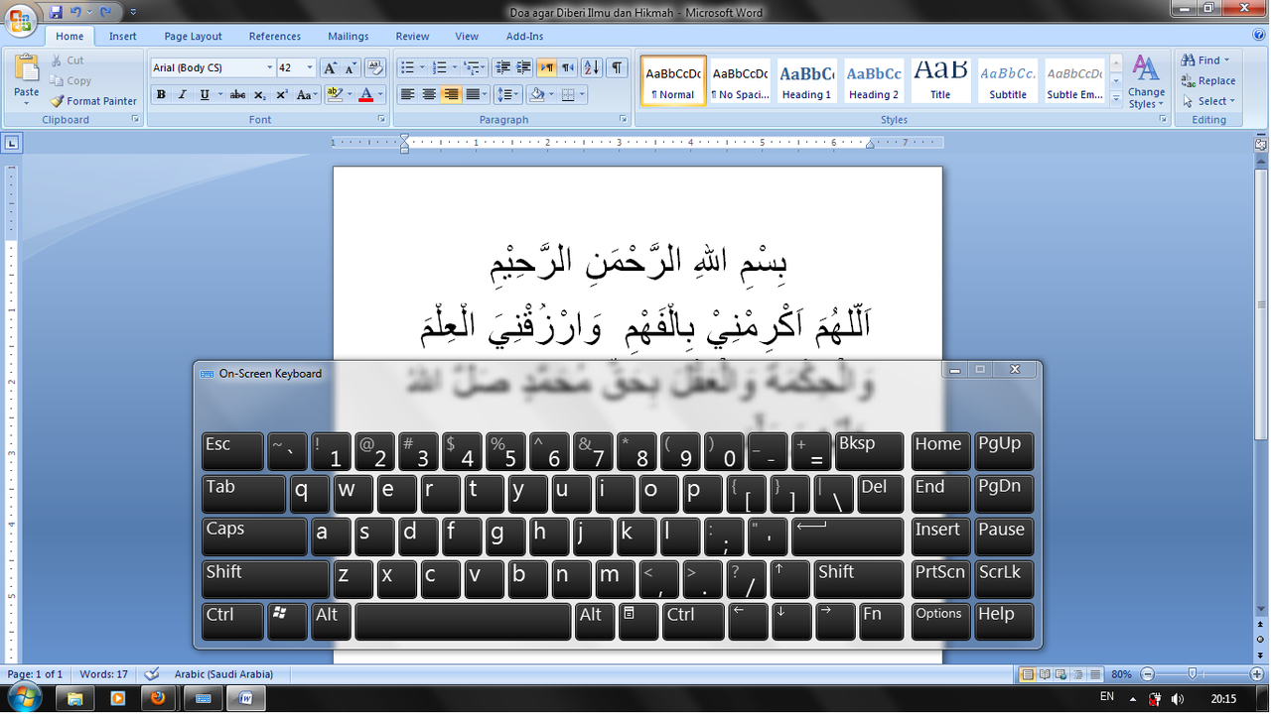Viewport: 1271px width, 714px height.
Task: Click the Caps key on On-Screen Keyboard
Action: 254,536
